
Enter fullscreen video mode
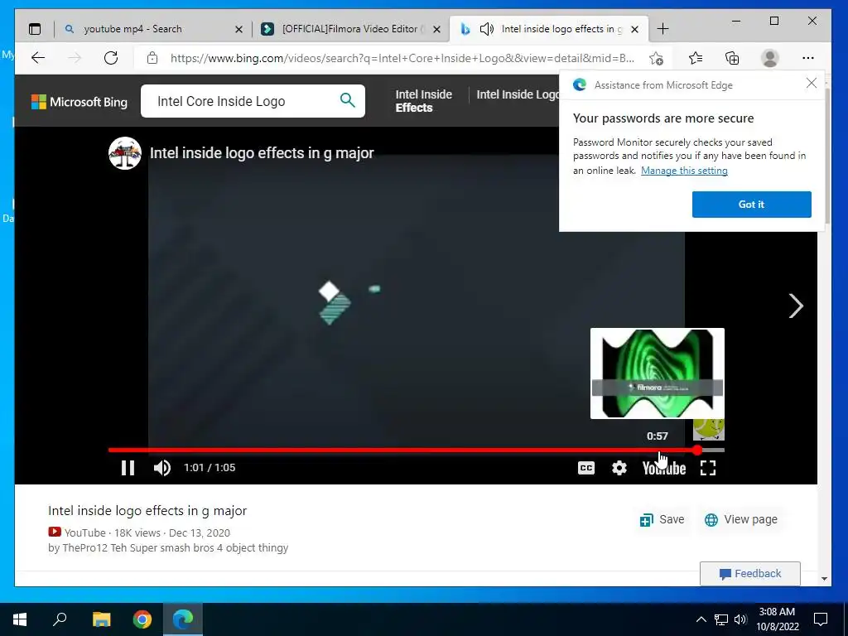pos(708,468)
